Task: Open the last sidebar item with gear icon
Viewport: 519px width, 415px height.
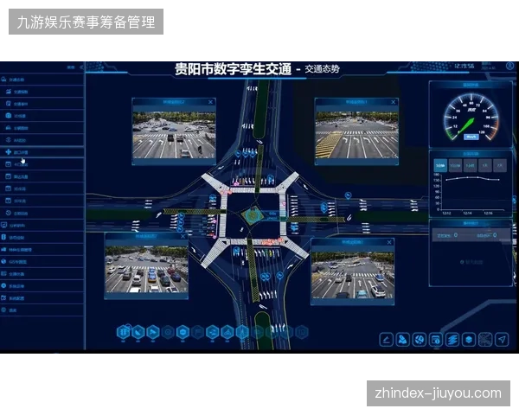Action: coord(42,310)
